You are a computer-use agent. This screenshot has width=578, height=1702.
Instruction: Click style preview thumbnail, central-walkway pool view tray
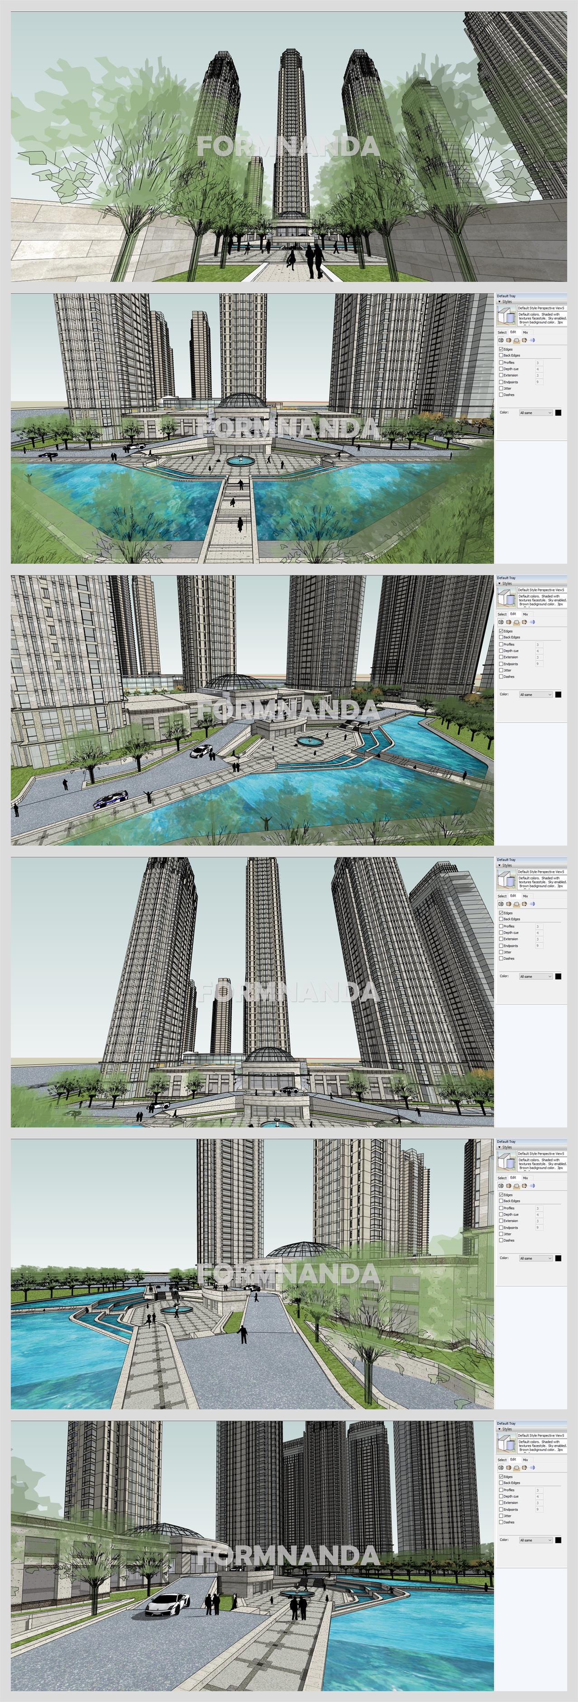pyautogui.click(x=507, y=316)
